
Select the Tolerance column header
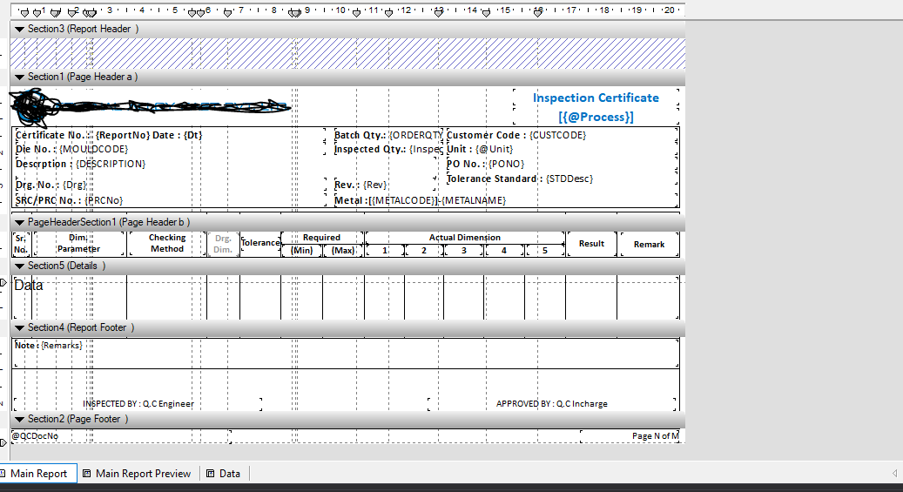[260, 243]
